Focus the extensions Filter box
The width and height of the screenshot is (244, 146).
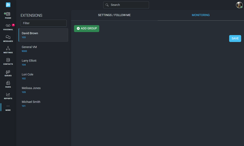[43, 23]
